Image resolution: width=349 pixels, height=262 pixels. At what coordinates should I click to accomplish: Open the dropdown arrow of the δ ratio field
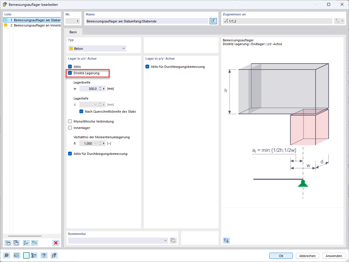[x=95, y=144]
